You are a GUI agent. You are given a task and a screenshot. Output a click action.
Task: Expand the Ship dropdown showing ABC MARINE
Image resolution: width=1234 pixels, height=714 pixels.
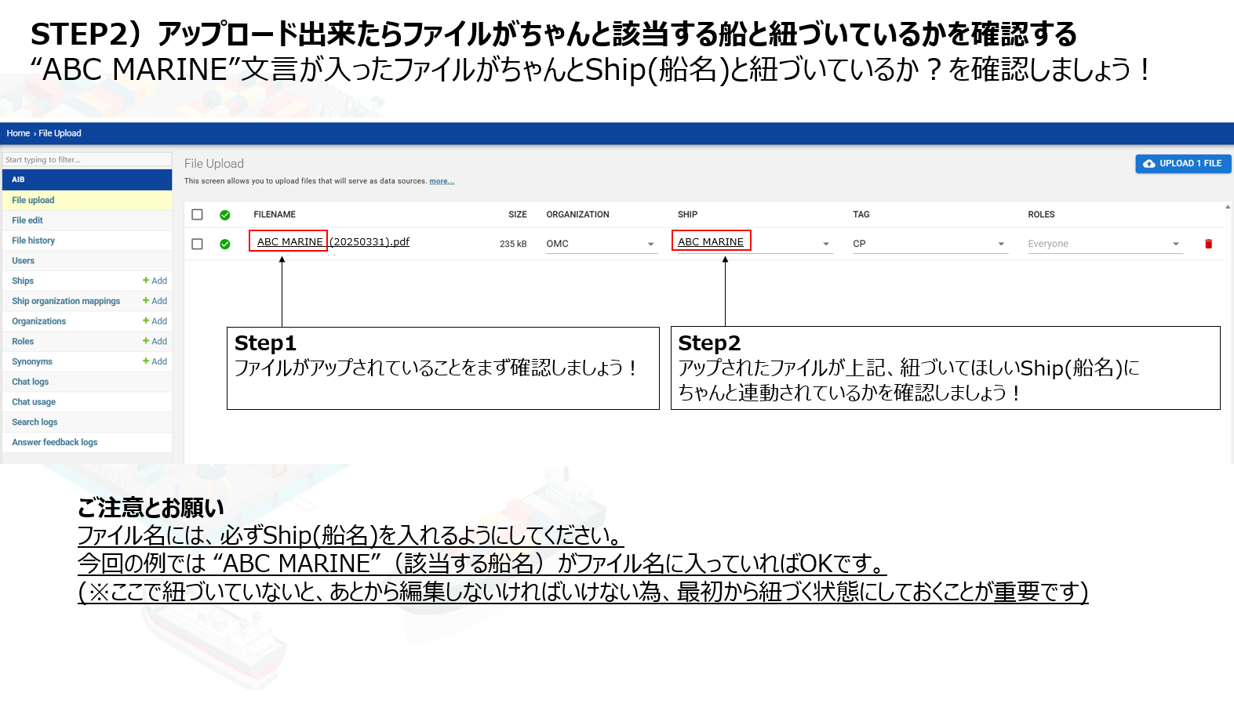click(x=825, y=244)
